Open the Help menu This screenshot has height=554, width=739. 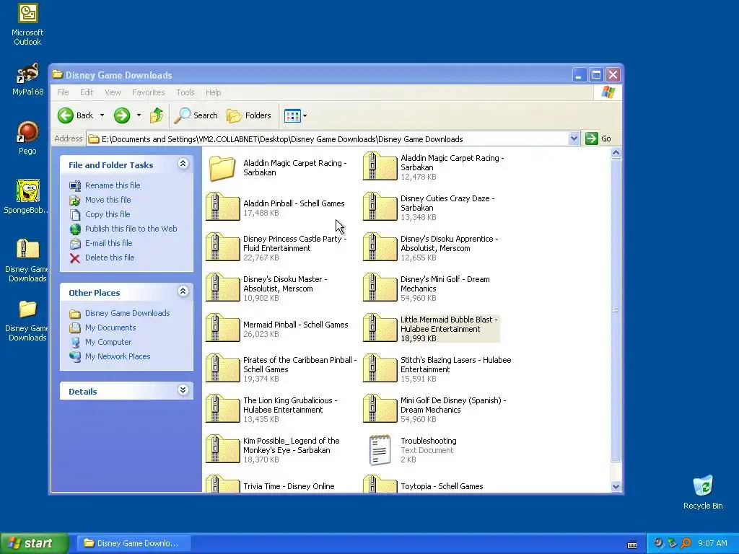213,92
